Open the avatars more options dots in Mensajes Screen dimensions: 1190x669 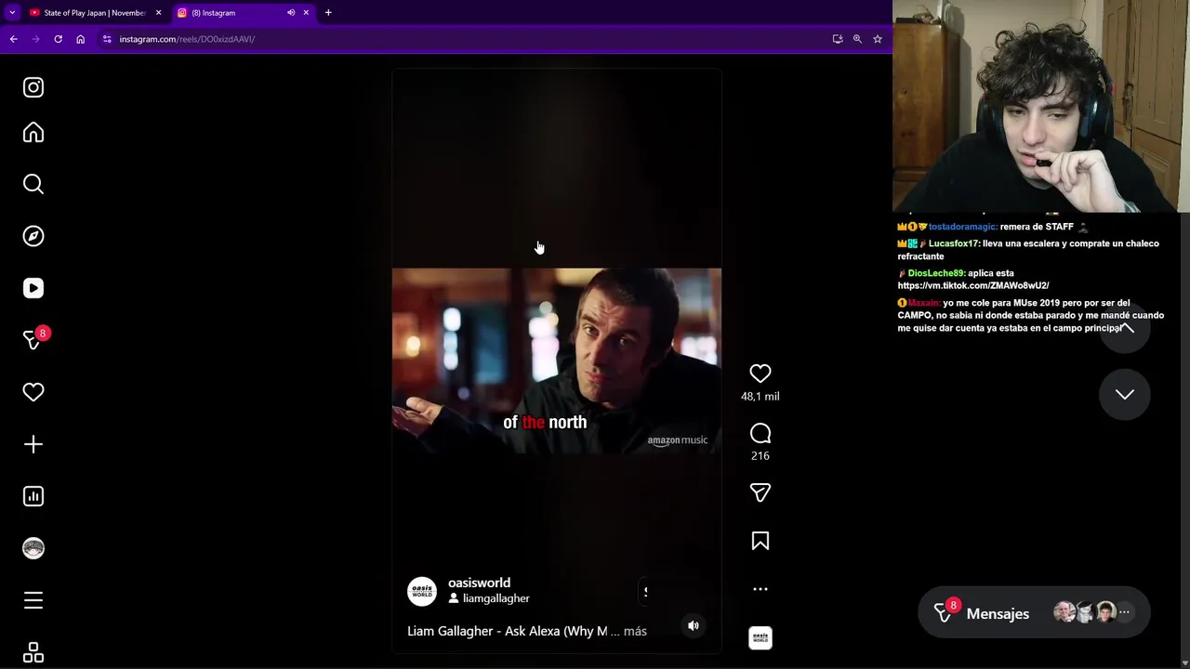(x=1124, y=612)
